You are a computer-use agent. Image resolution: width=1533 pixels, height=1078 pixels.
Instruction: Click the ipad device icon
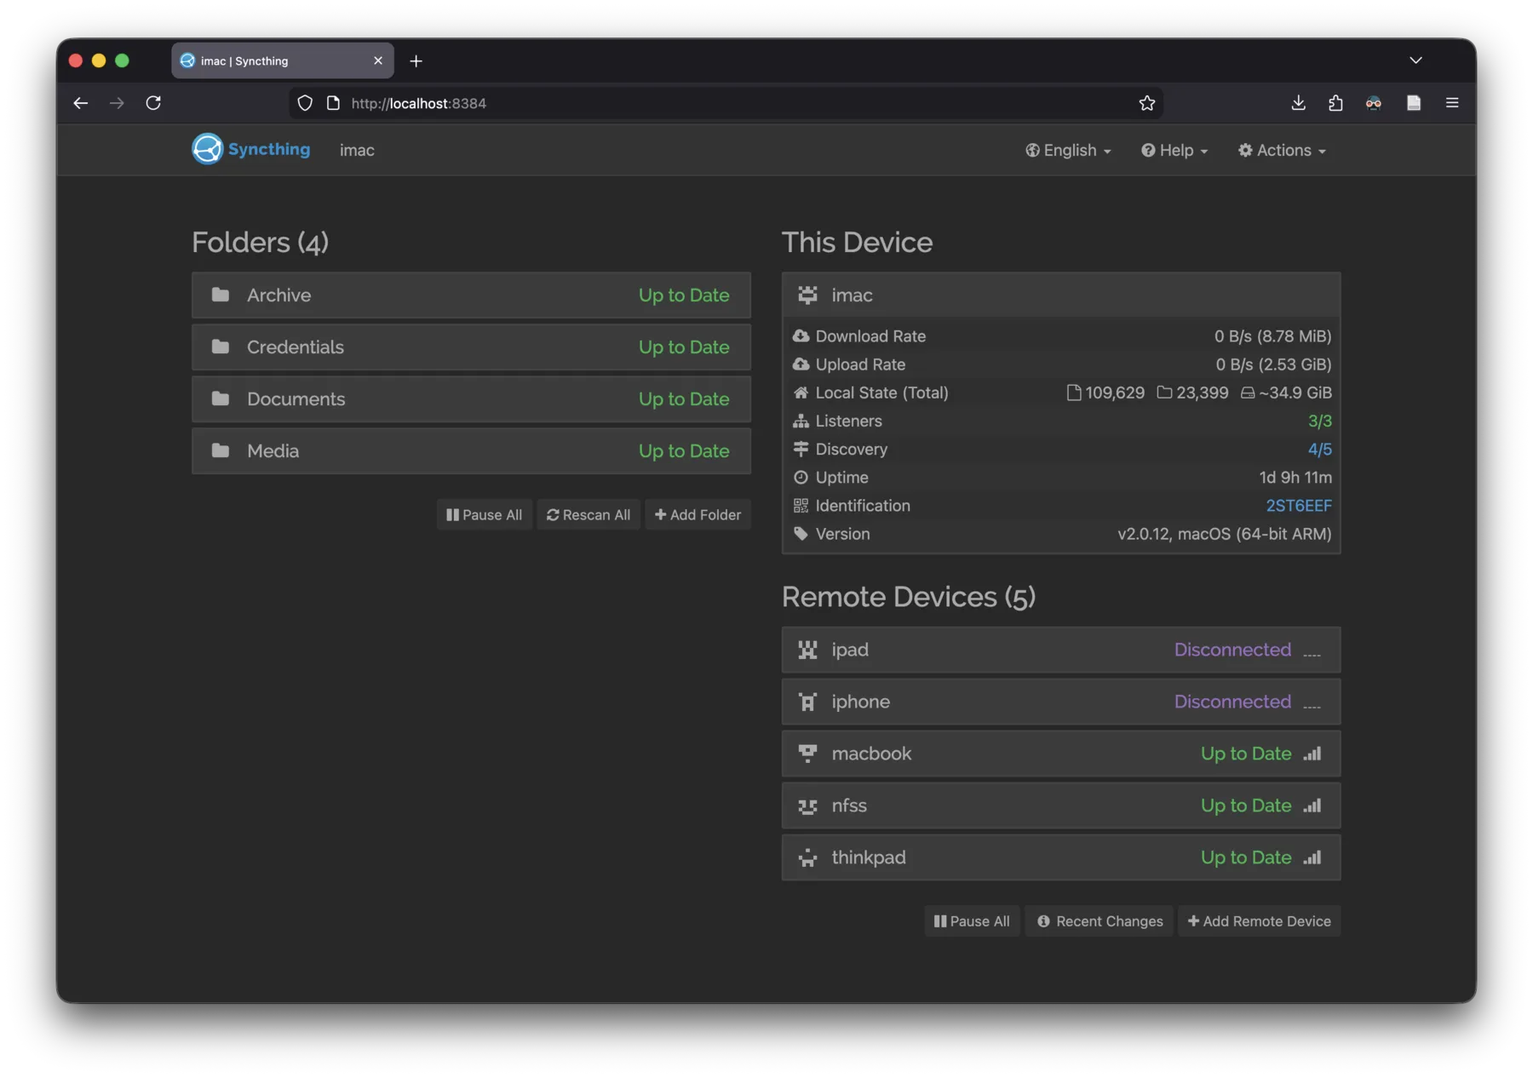tap(807, 650)
